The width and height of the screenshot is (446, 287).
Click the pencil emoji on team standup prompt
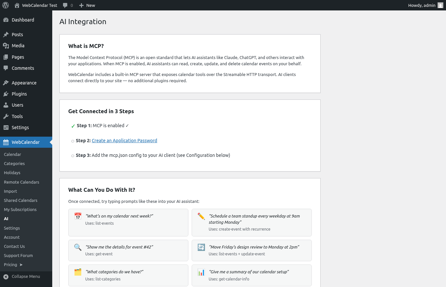pos(201,216)
